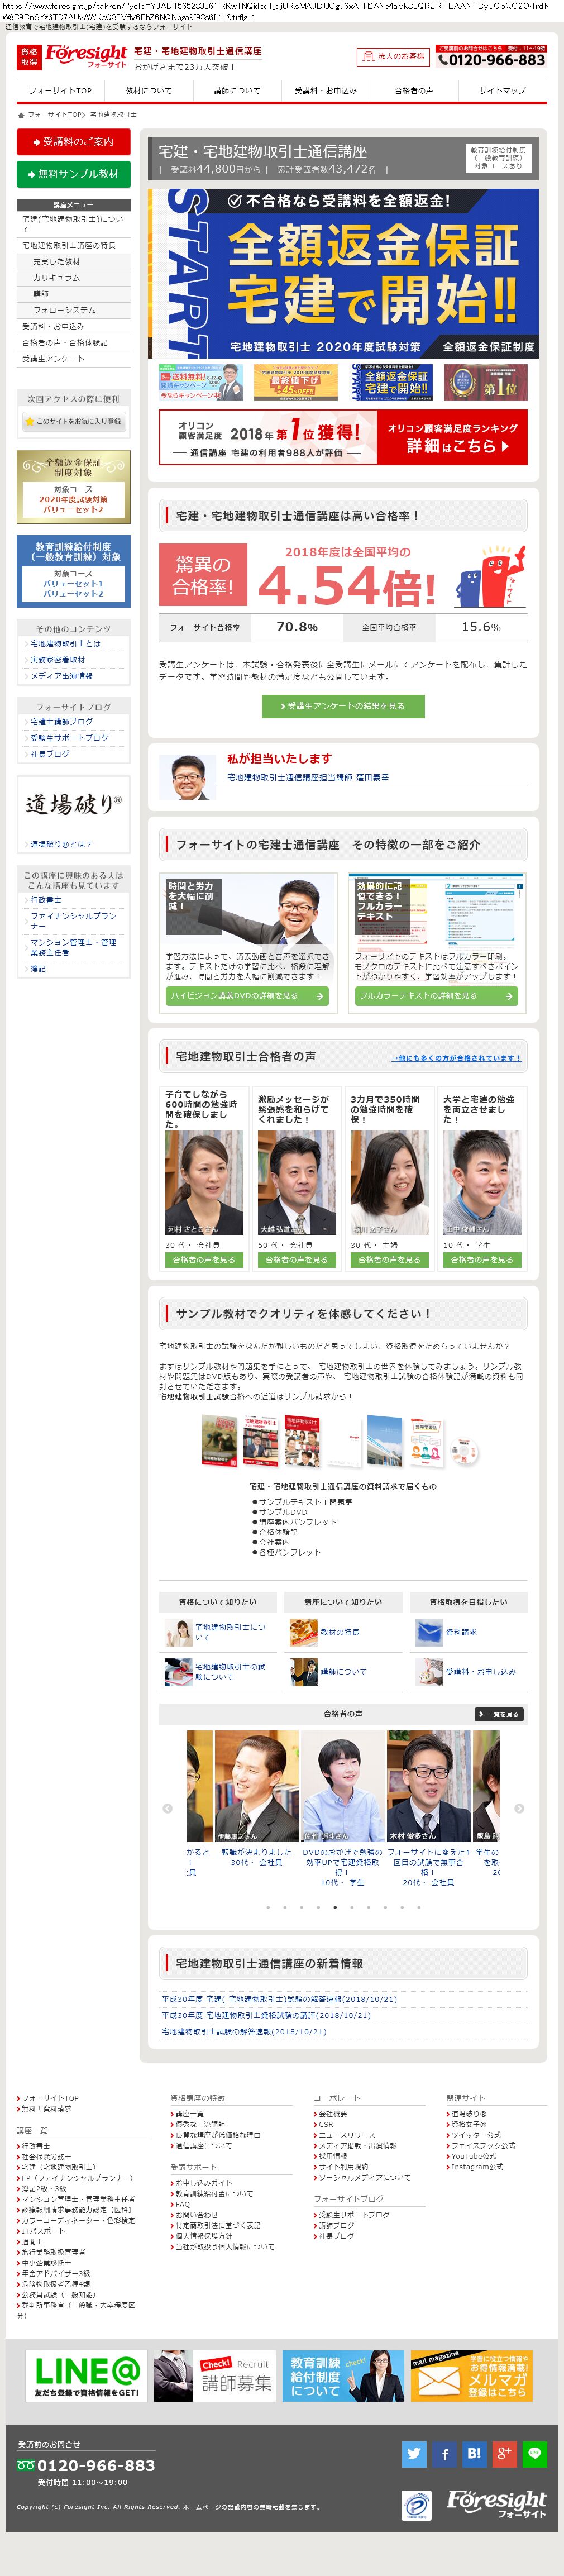564x2576 pixels.
Task: Go to next slide in 合格者の声 carousel
Action: [519, 1808]
